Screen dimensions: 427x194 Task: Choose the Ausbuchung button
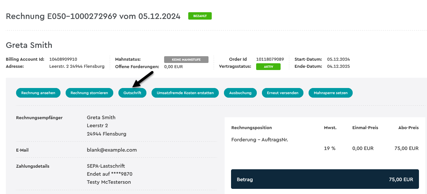(240, 93)
